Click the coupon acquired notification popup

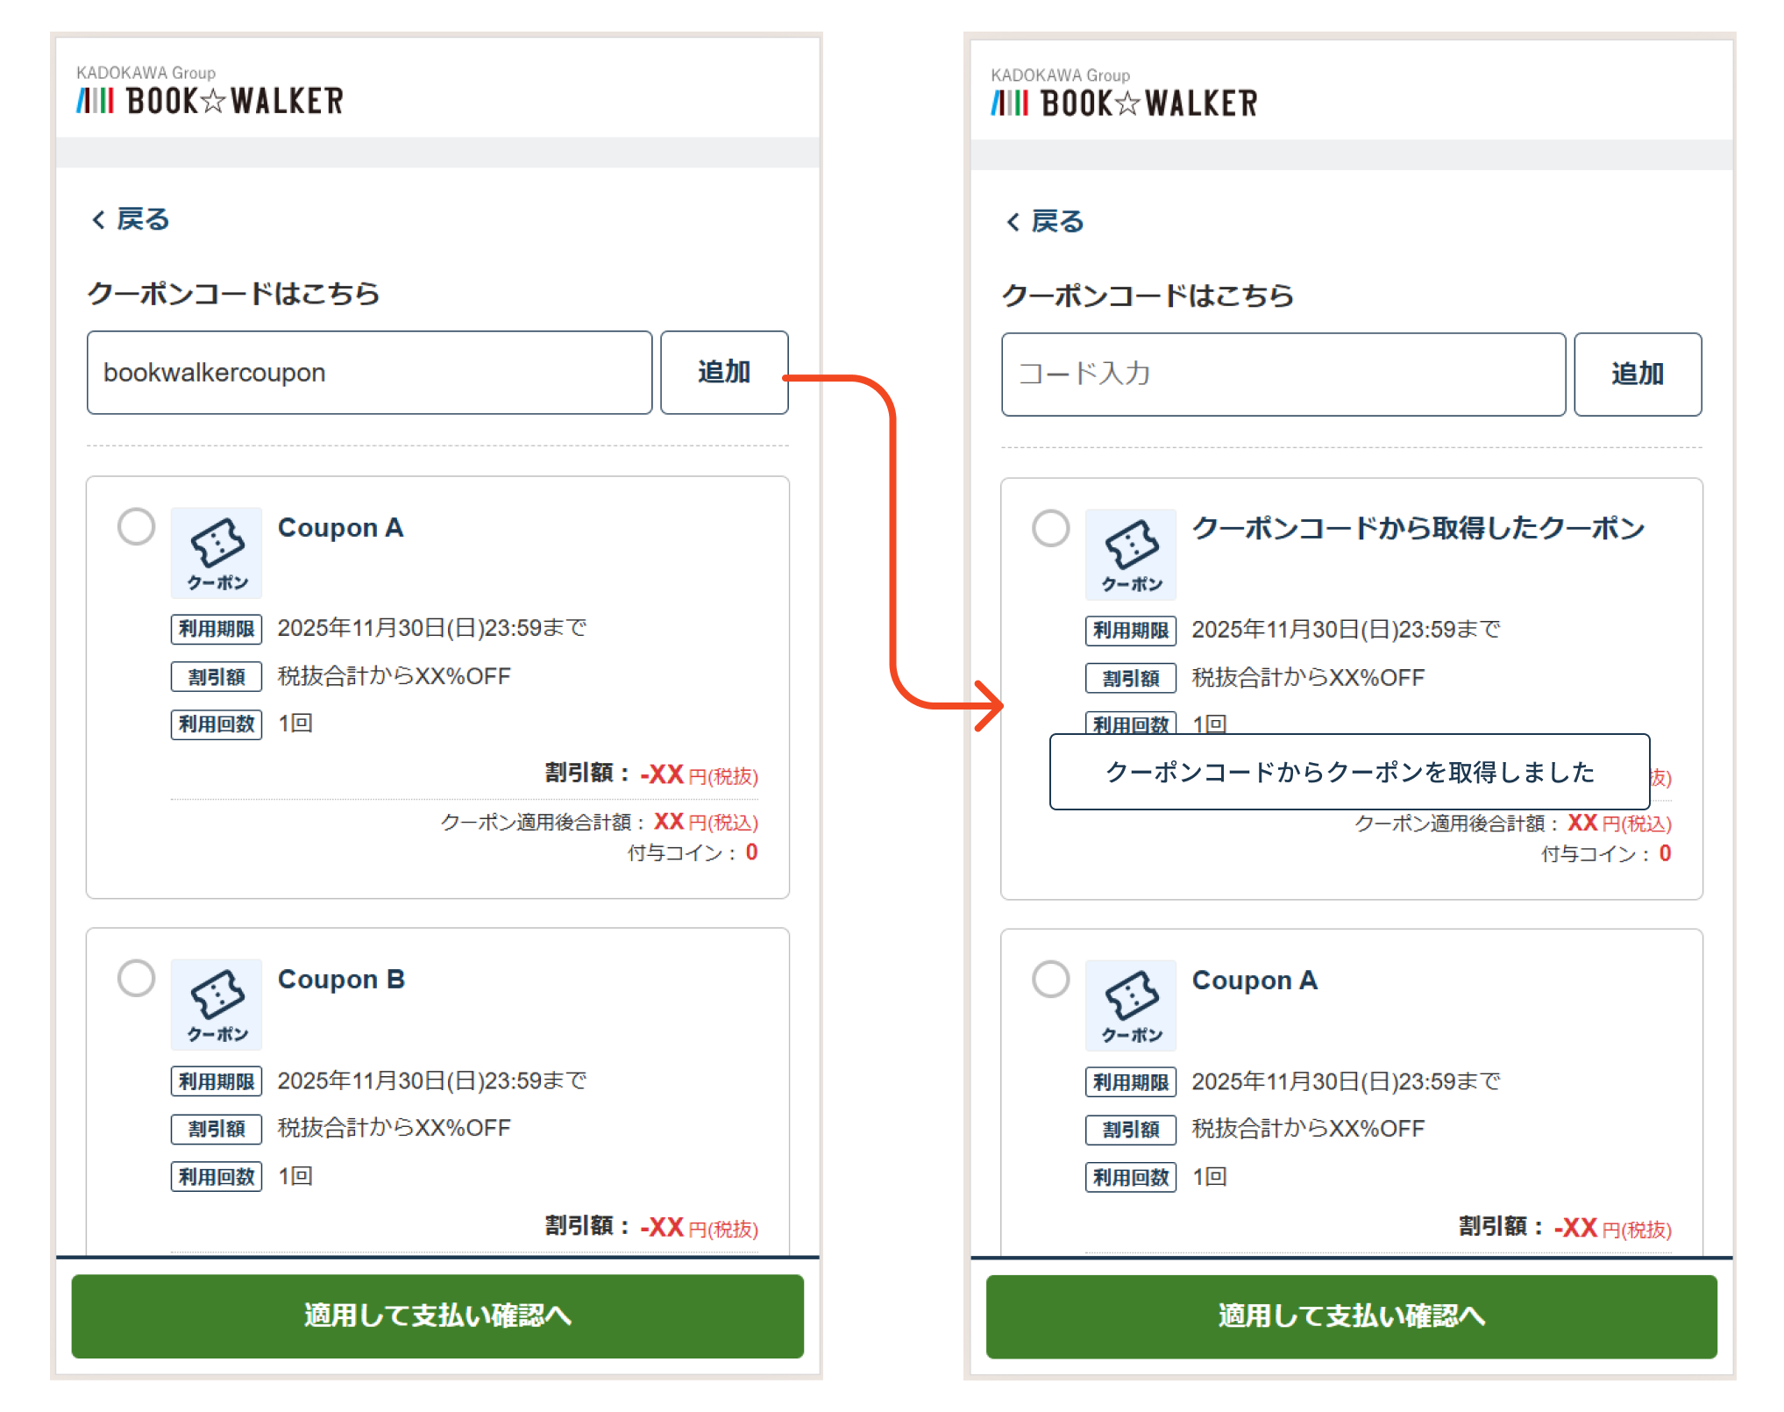[1349, 772]
